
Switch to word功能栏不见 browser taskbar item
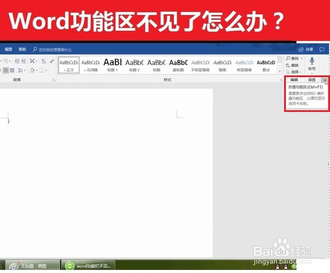pyautogui.click(x=88, y=265)
